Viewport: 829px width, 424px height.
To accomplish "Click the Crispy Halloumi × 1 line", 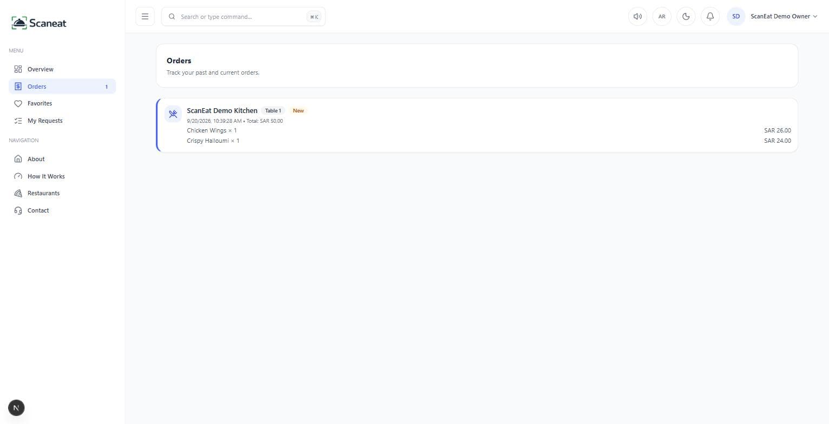I will pos(213,141).
